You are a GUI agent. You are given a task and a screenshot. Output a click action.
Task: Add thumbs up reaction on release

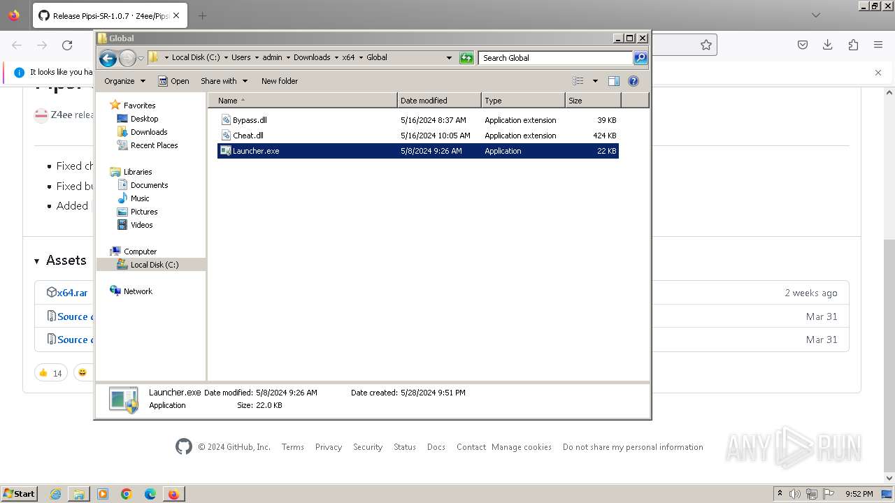(x=50, y=373)
